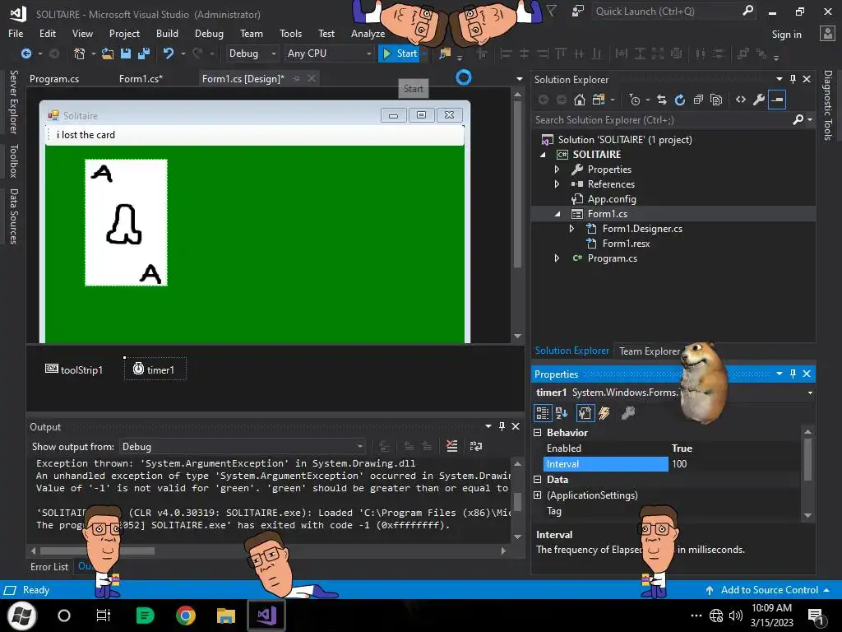Image resolution: width=842 pixels, height=632 pixels.
Task: Click the Sign in link
Action: click(786, 35)
